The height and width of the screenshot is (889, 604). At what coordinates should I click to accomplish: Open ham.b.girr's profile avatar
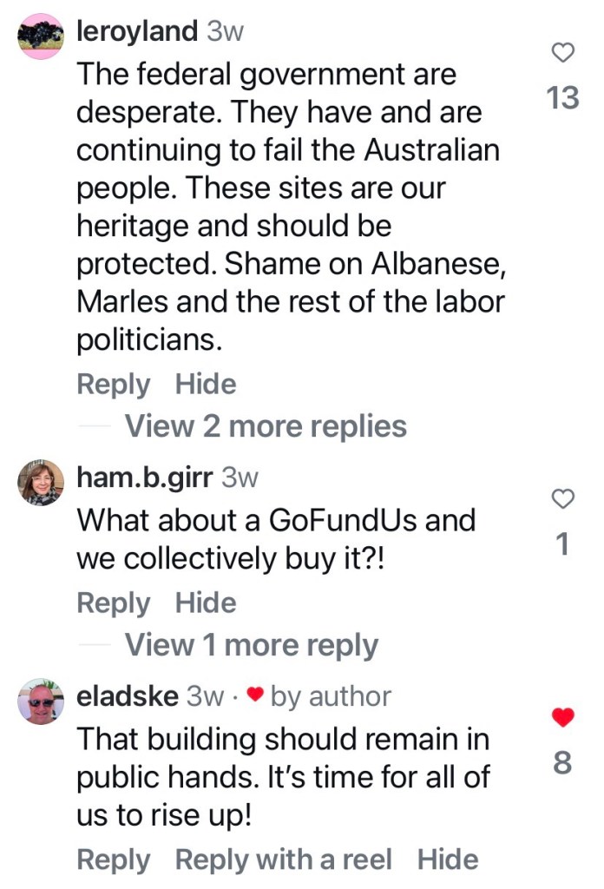coord(41,483)
